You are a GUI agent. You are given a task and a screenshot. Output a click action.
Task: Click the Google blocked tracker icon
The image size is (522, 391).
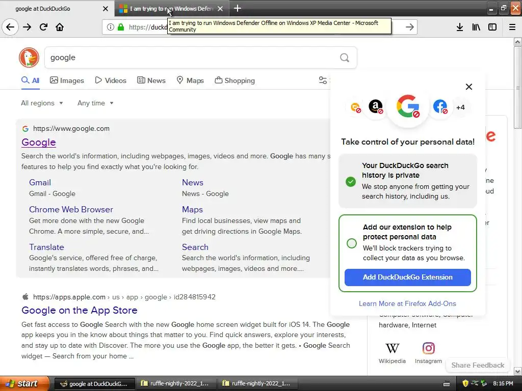tap(408, 107)
